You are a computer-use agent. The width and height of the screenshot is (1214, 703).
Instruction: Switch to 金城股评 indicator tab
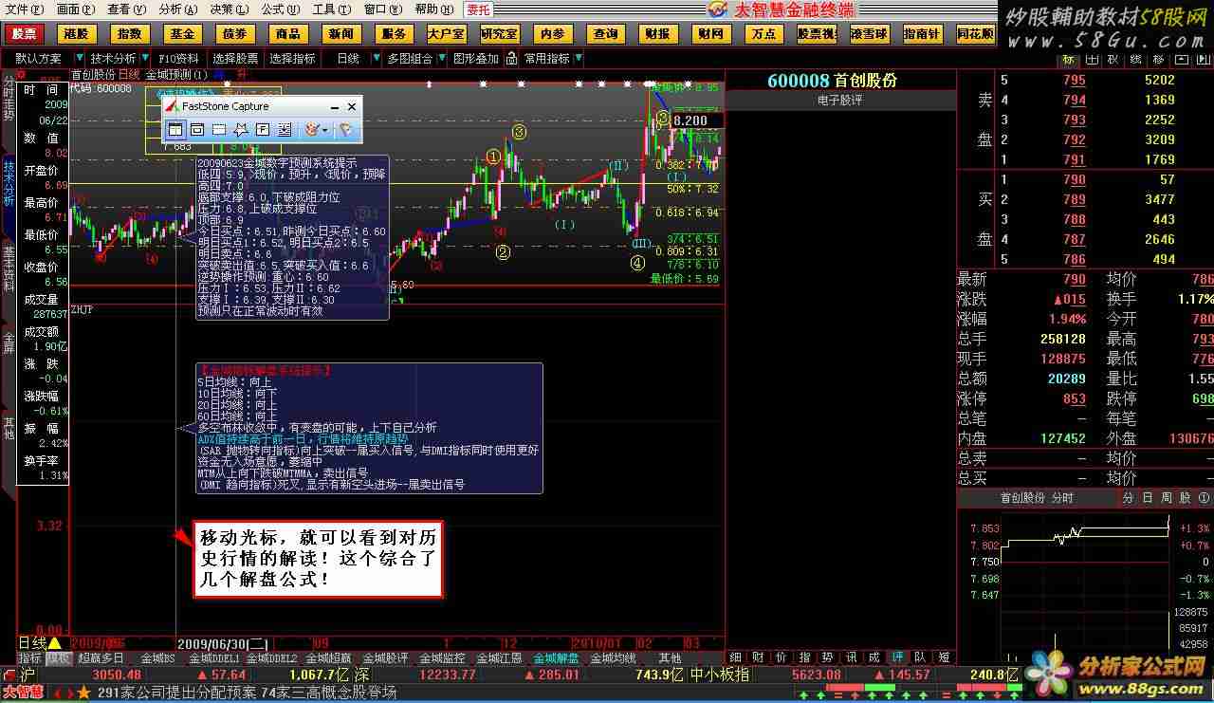click(x=385, y=657)
